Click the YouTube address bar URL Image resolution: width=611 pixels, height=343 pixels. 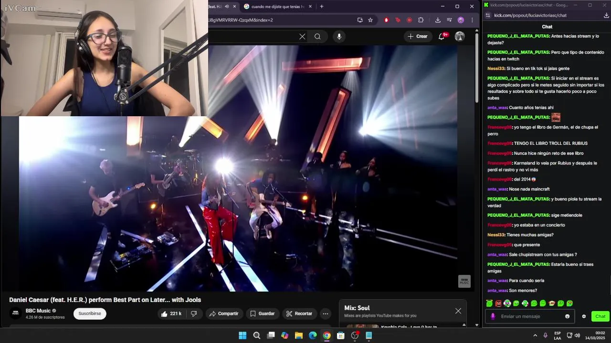click(x=241, y=20)
